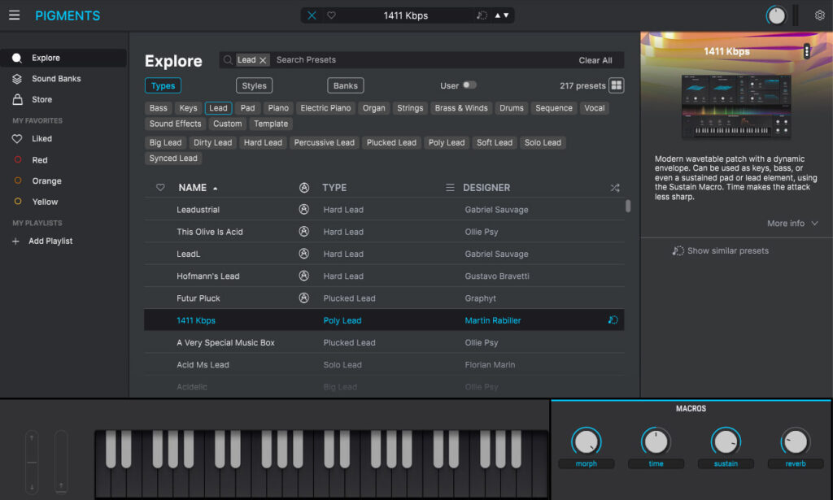Sort by liked using the header heart icon

pos(160,187)
